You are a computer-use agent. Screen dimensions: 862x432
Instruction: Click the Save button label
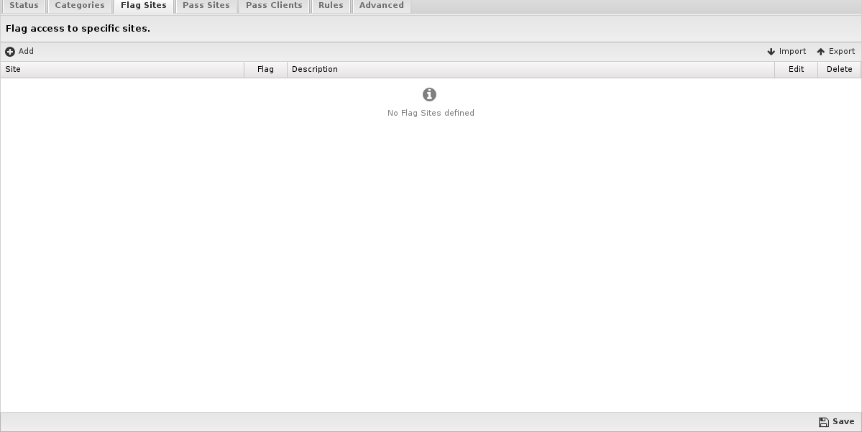coord(843,421)
